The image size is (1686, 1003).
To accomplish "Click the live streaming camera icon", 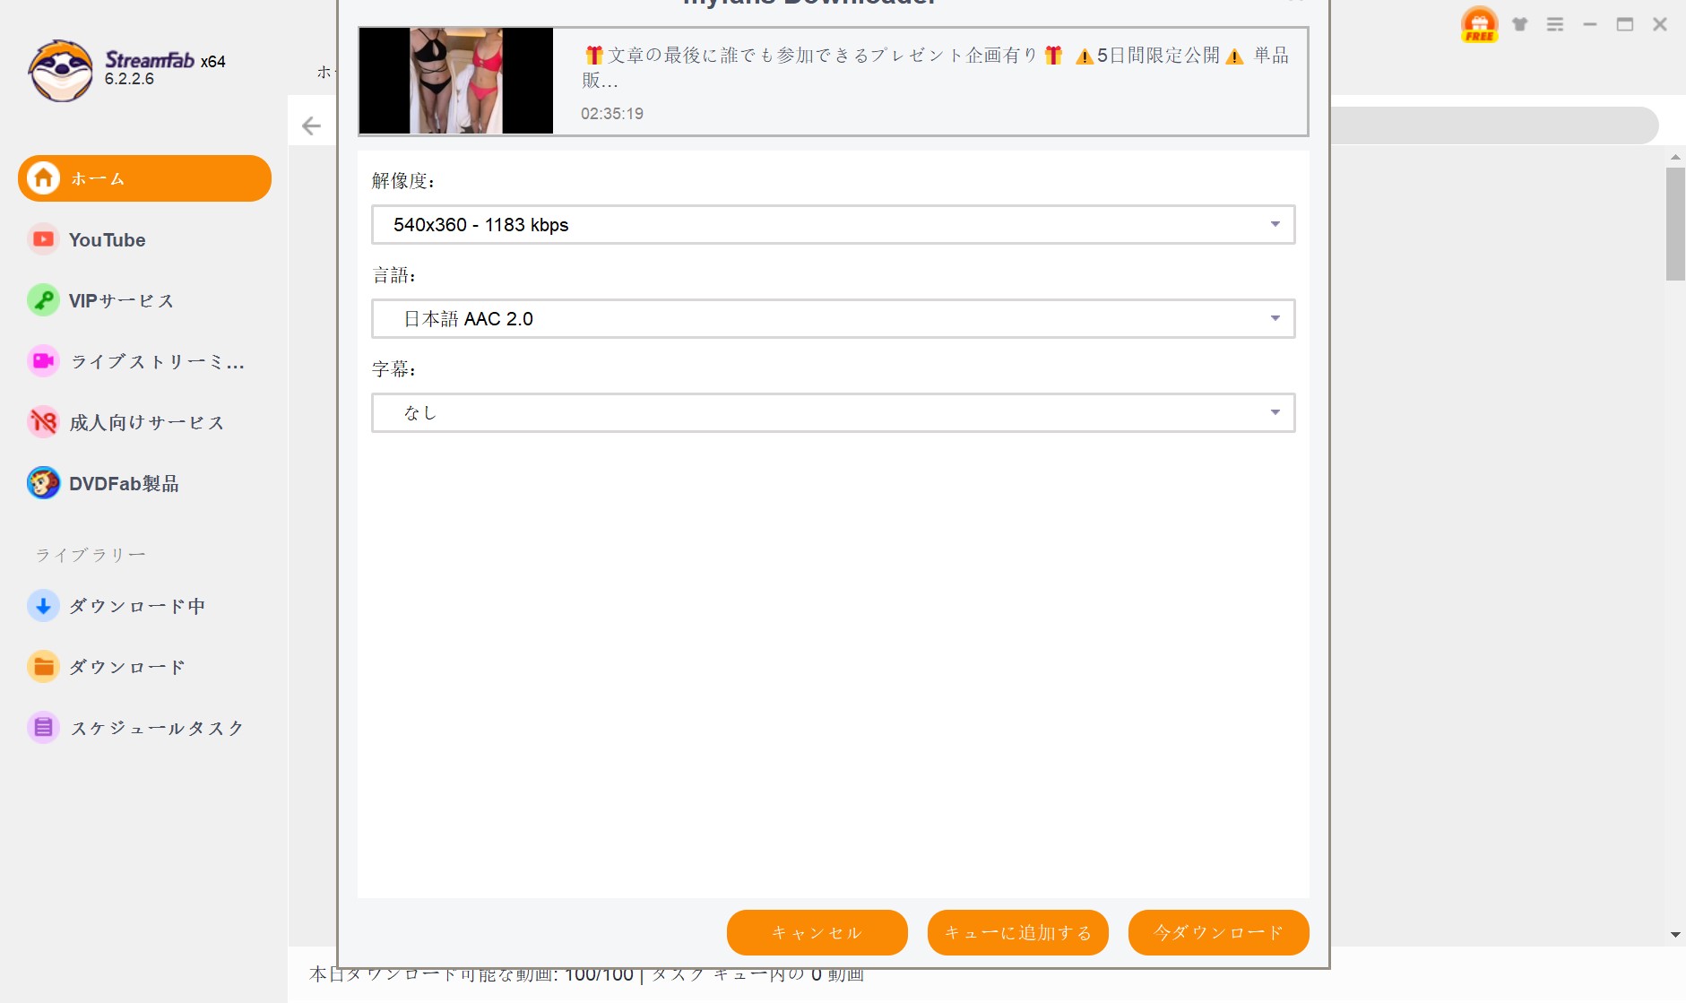I will tap(43, 361).
